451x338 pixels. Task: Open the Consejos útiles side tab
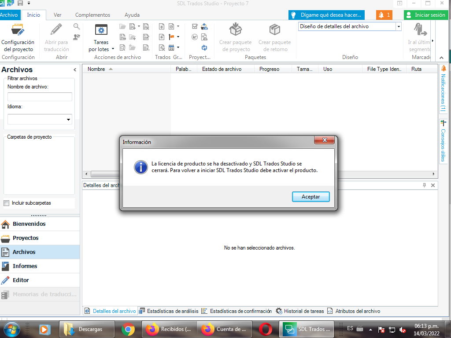click(x=443, y=141)
